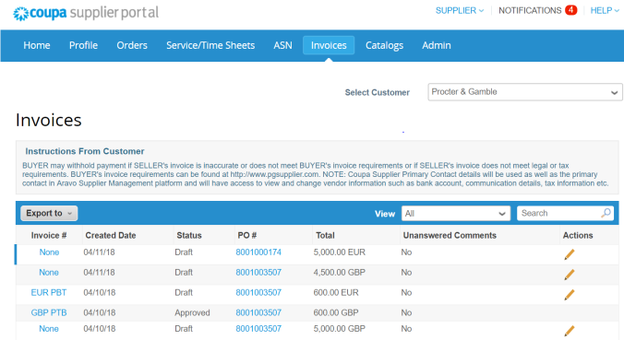The image size is (624, 340).
Task: Switch to the Orders tab
Action: 132,45
